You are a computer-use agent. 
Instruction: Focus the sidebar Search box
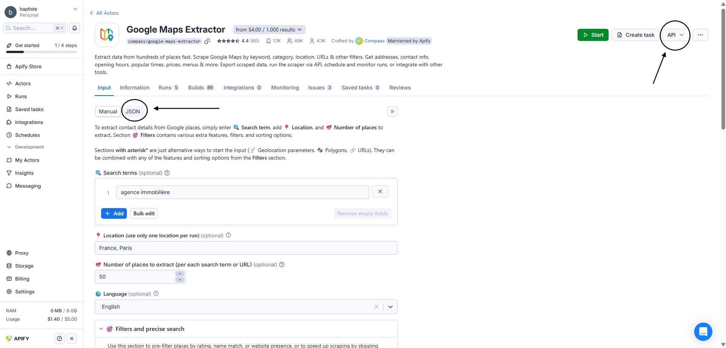point(35,28)
